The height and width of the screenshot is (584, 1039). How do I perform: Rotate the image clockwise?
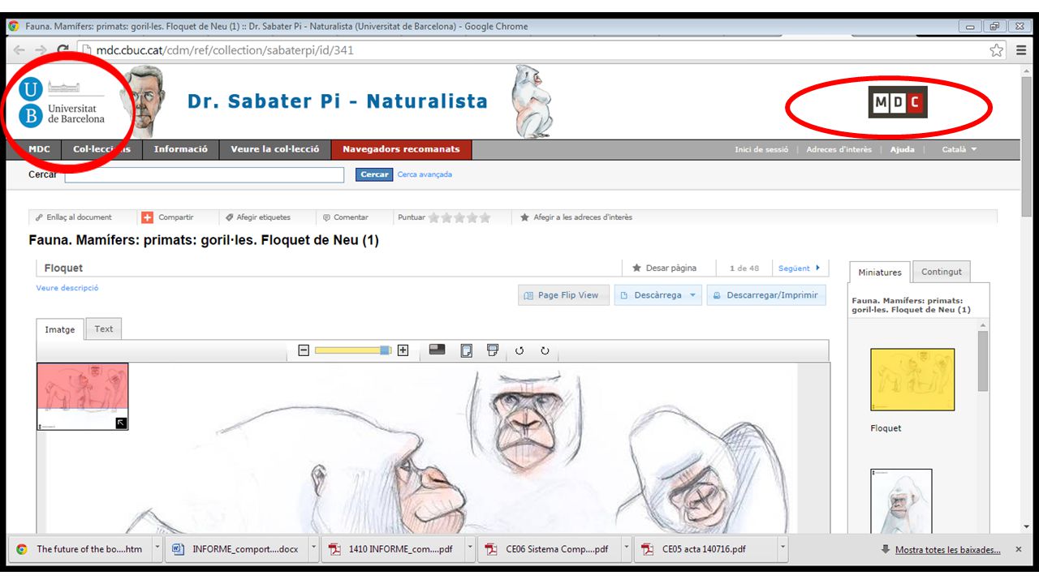tap(545, 351)
